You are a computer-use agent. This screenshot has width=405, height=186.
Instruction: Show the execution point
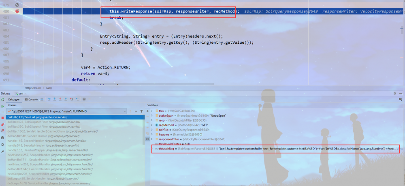coord(42,99)
